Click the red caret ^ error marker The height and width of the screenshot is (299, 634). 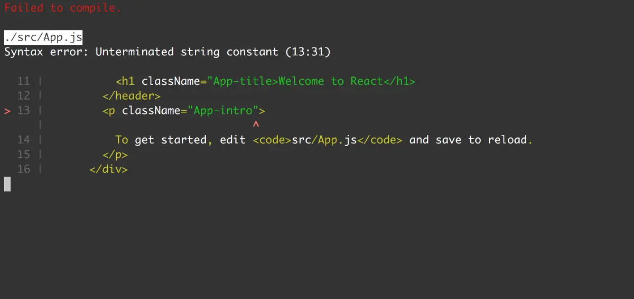point(256,125)
